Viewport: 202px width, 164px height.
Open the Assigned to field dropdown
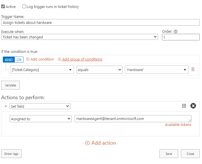[41, 119]
